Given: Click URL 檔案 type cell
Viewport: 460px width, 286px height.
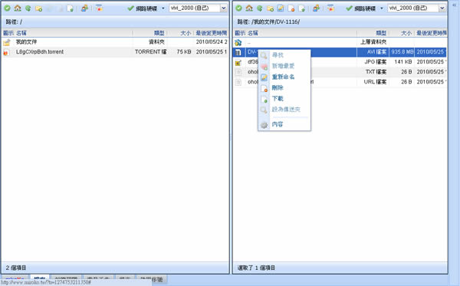Looking at the screenshot, I should click(375, 82).
